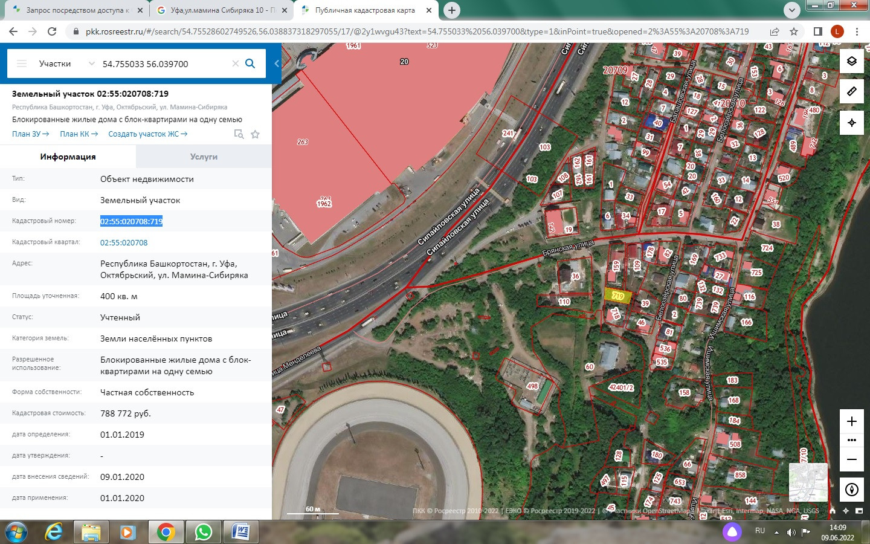Screen dimensions: 870x544
Task: Run search with magnifier icon
Action: point(250,63)
